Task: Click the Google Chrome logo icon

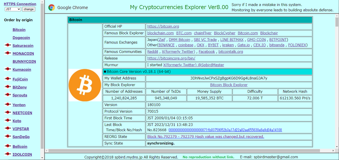Action: (51, 8)
